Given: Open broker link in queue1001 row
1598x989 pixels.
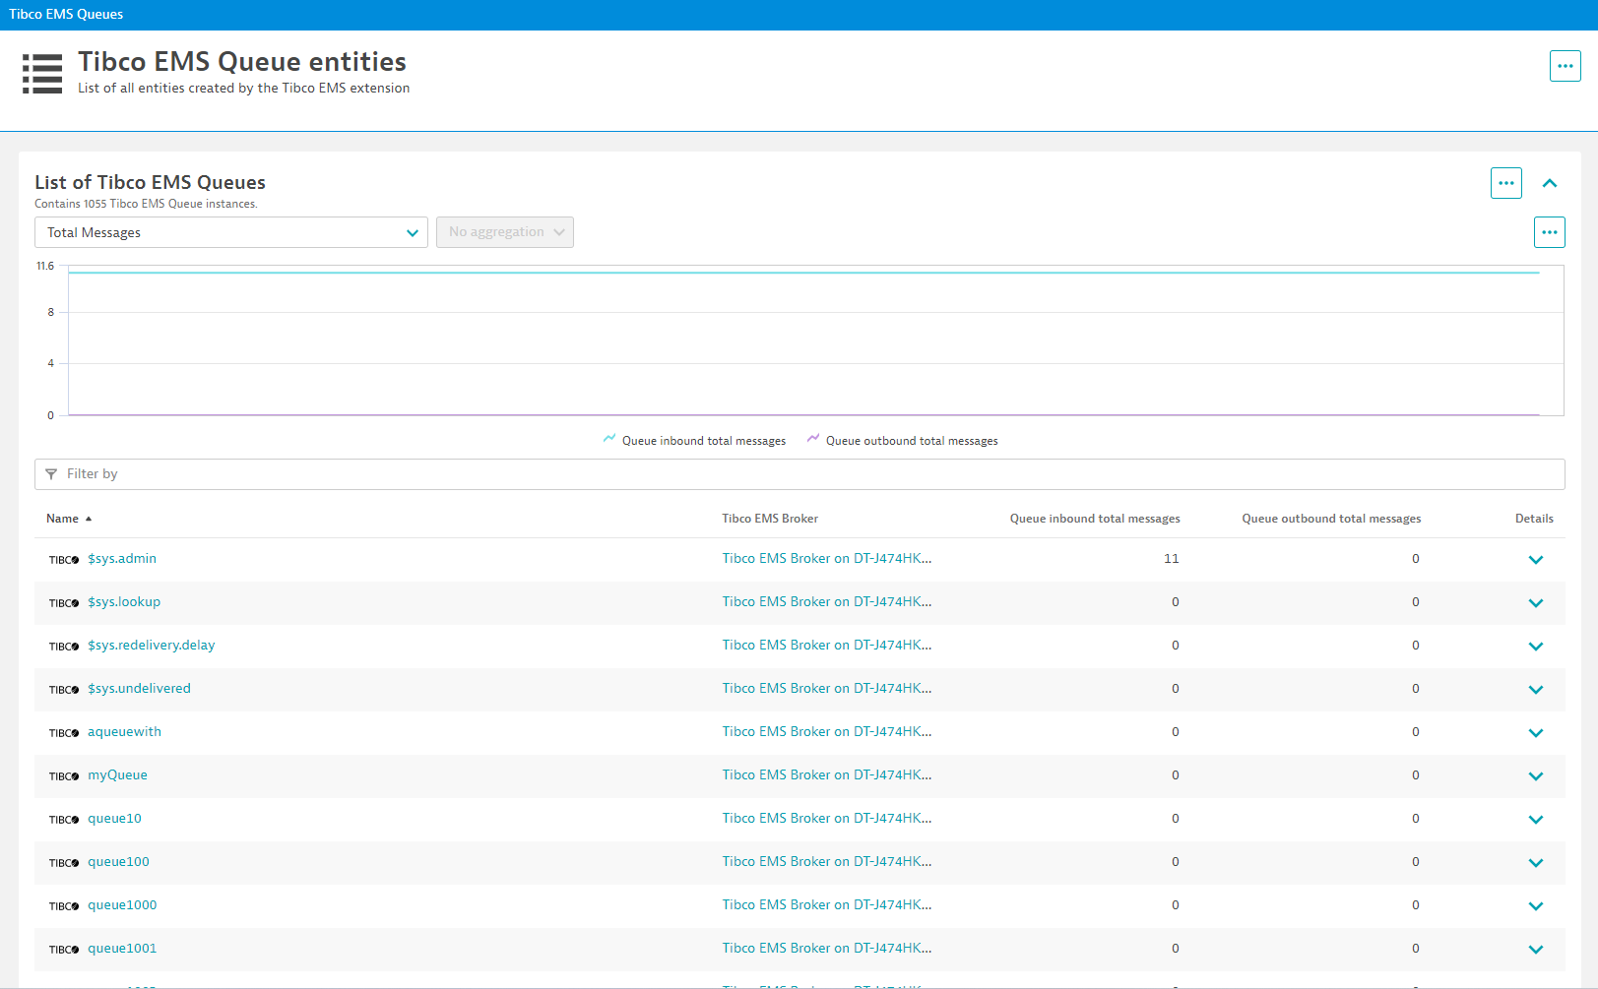Looking at the screenshot, I should (827, 949).
